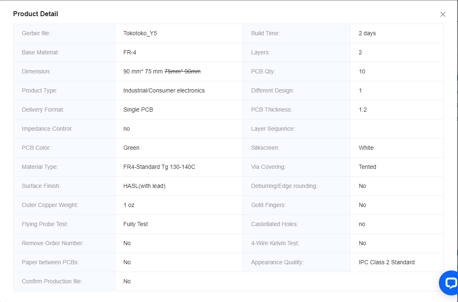Select the Build Time 2 days value

367,33
